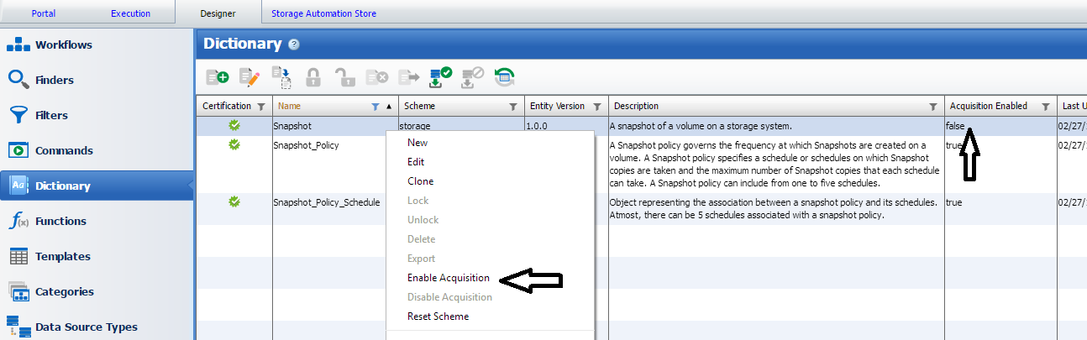
Task: Select the Dictionary sidebar label
Action: click(63, 186)
